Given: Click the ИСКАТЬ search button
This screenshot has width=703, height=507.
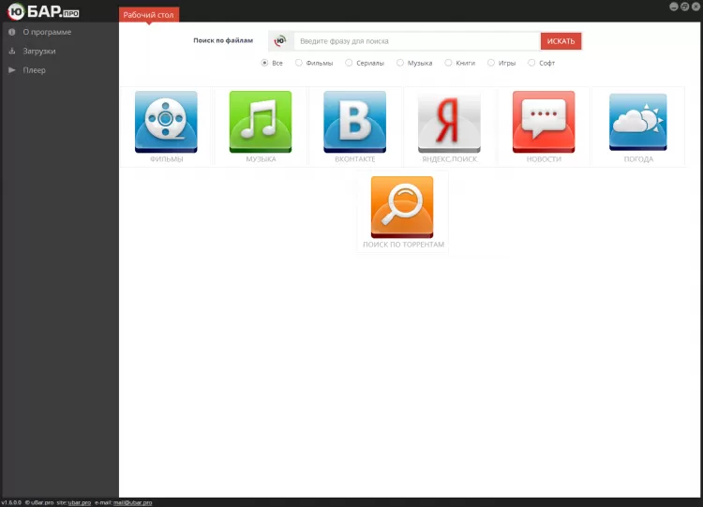Looking at the screenshot, I should [x=561, y=41].
